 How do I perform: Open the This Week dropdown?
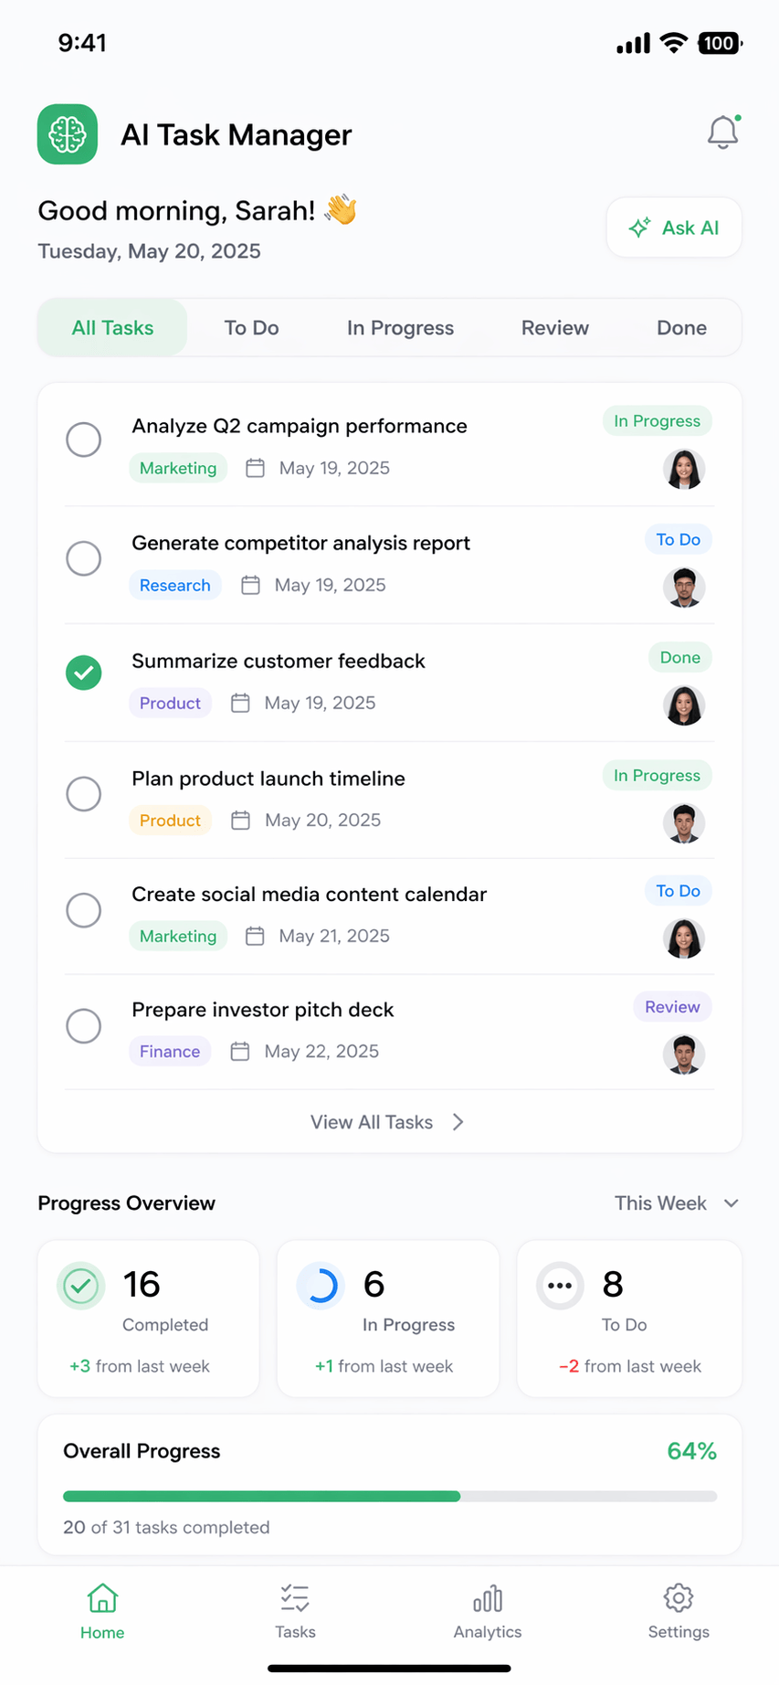click(677, 1203)
